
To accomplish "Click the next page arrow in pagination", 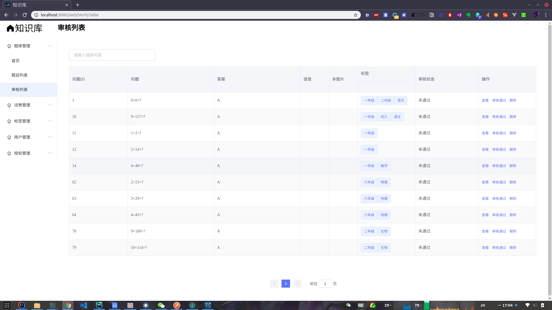I will coord(297,284).
